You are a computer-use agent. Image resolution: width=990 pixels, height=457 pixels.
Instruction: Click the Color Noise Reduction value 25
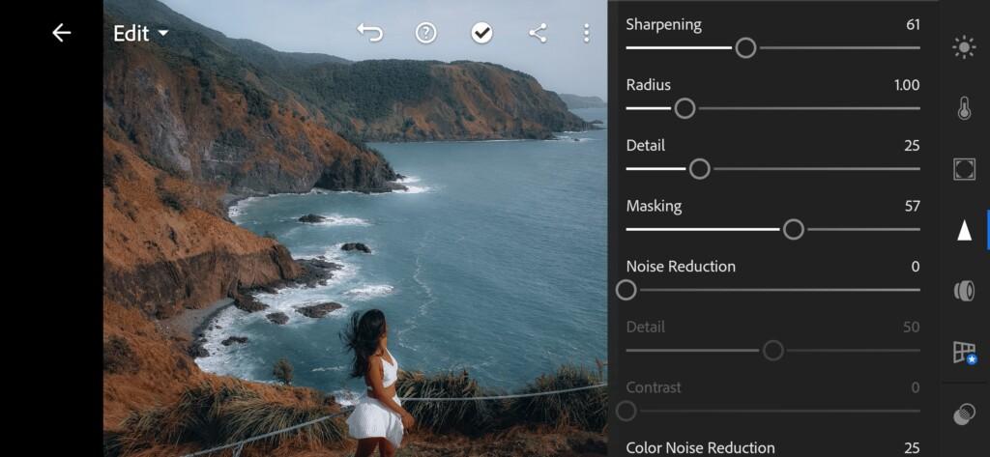click(x=913, y=448)
